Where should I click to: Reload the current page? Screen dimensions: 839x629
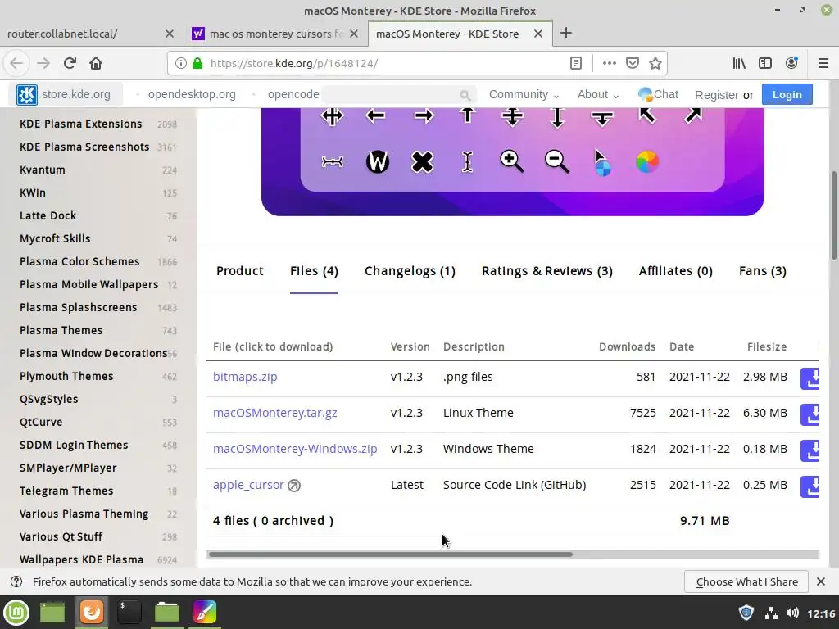(x=70, y=63)
